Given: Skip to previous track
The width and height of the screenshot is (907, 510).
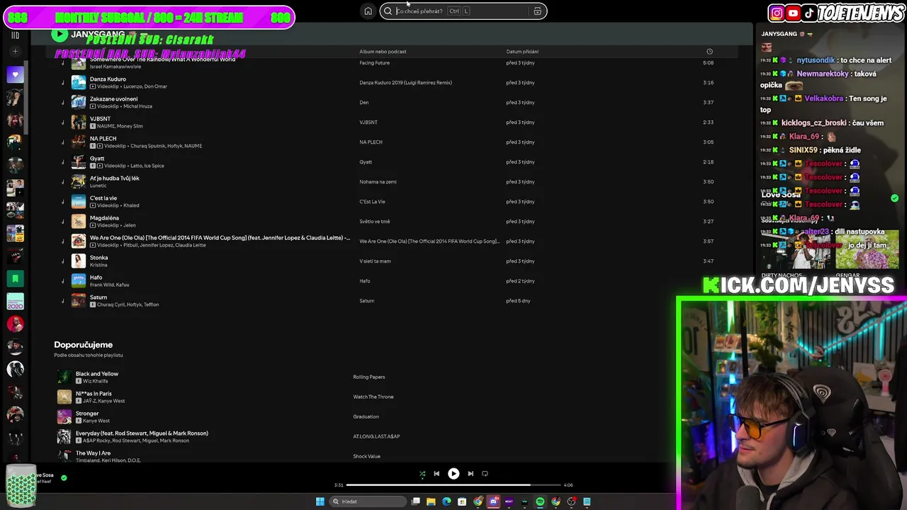Looking at the screenshot, I should tap(436, 474).
